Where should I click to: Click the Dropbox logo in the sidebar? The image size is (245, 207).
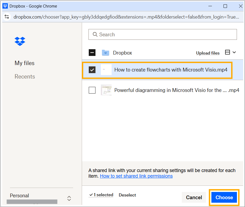coord(20,41)
